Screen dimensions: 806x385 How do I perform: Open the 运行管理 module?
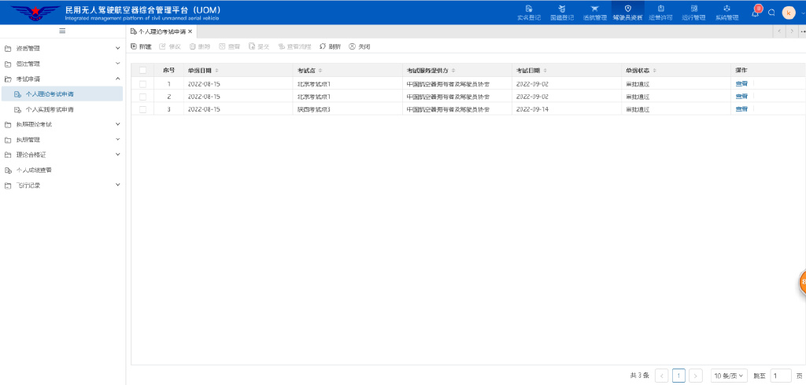pos(694,13)
